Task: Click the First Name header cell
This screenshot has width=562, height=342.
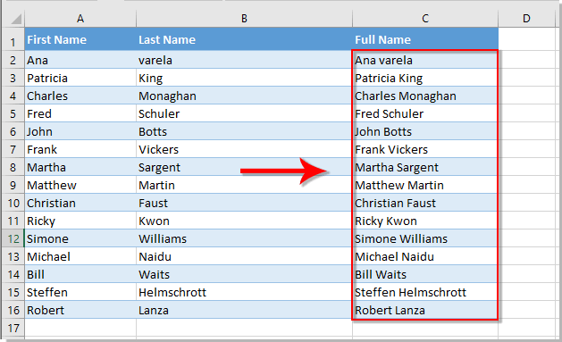Action: tap(80, 39)
